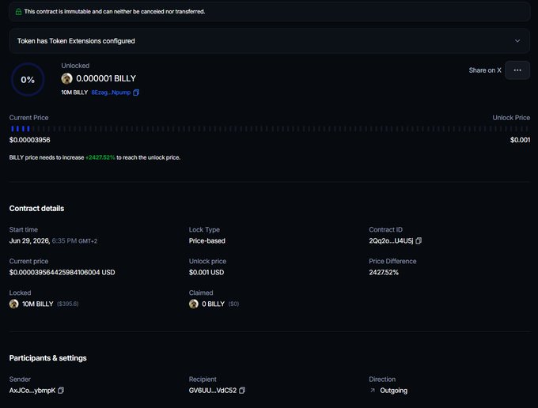
Task: Select the 0 BILLY claimed amount
Action: [213, 304]
